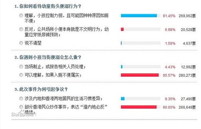The image size is (201, 129).
Task: Select the 理解 radio option in question 1
Action: click(21, 16)
